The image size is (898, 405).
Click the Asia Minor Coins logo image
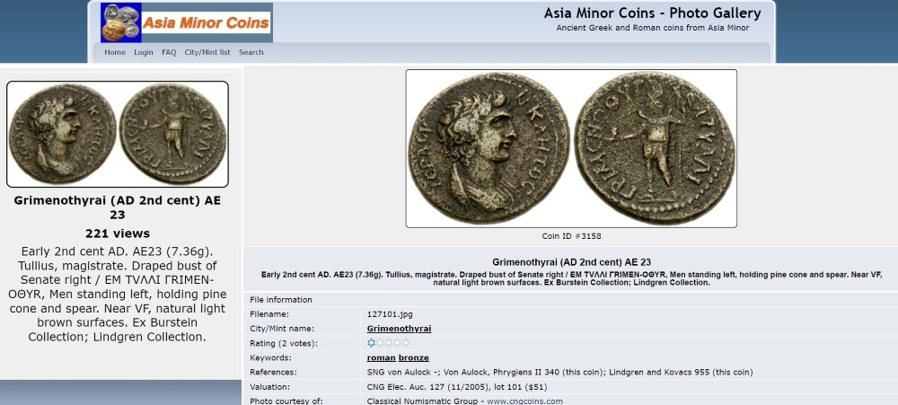coord(187,22)
